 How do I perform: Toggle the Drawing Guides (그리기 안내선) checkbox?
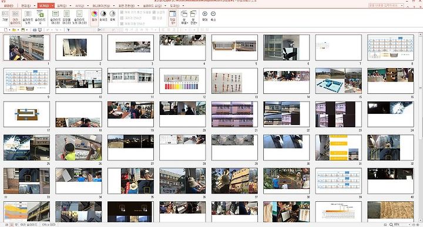pyautogui.click(x=122, y=18)
